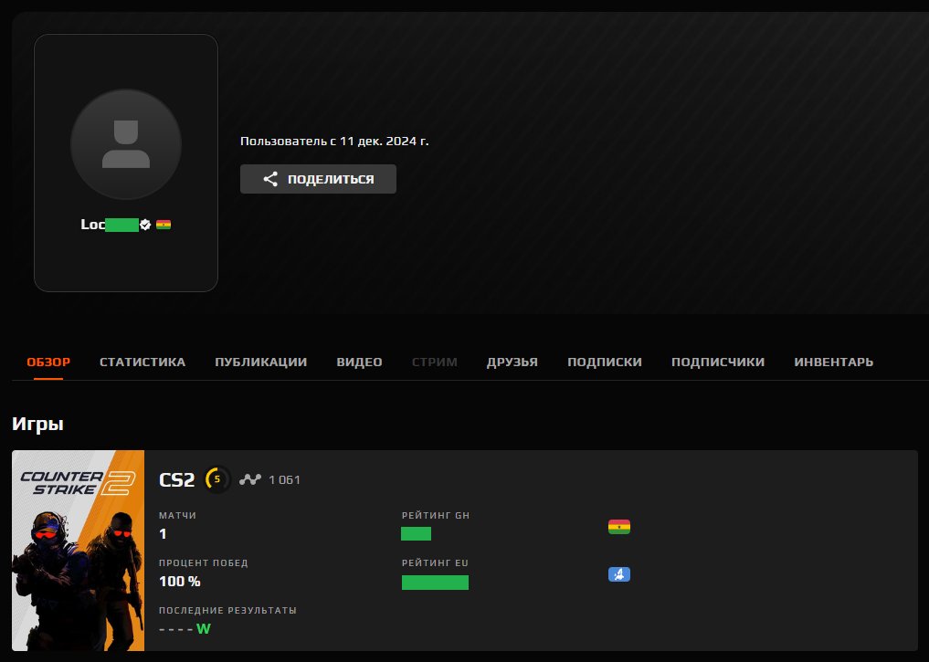Switch to the СТАТИСТИКА tab
Screen dimensions: 929x662
point(142,362)
